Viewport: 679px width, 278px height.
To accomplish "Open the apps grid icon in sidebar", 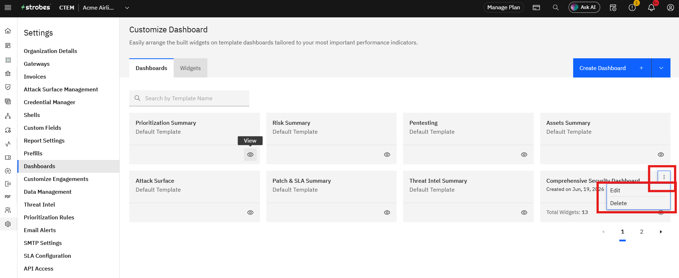I will point(8,60).
